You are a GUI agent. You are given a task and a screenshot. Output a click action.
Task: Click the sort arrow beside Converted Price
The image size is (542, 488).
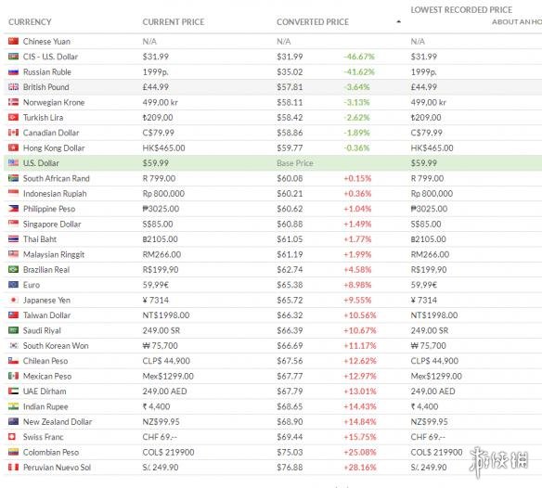click(398, 21)
